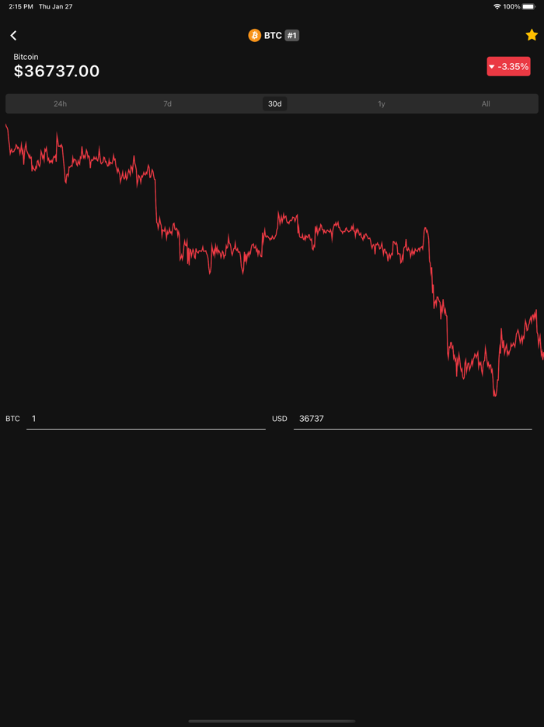Show the All time chart range

point(486,104)
